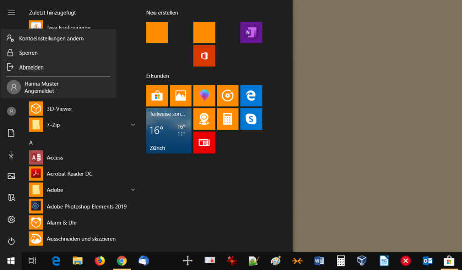This screenshot has height=270, width=462.
Task: Open Calculator from the taskbar
Action: point(341,261)
